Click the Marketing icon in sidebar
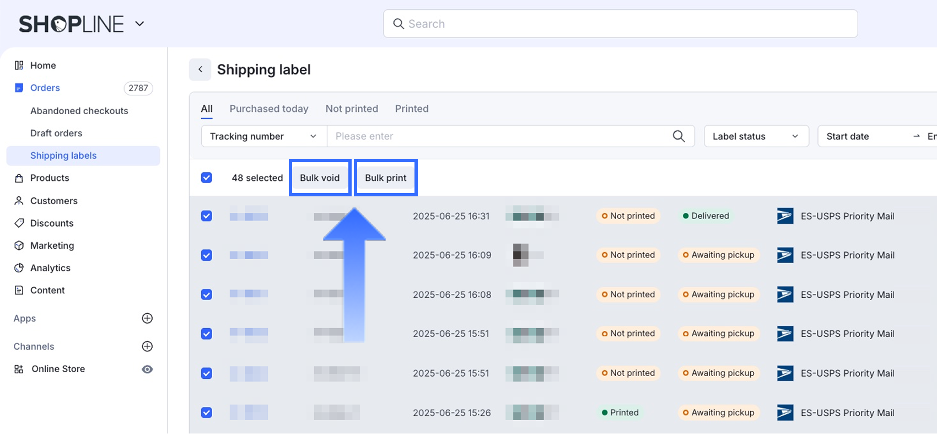 [x=19, y=245]
